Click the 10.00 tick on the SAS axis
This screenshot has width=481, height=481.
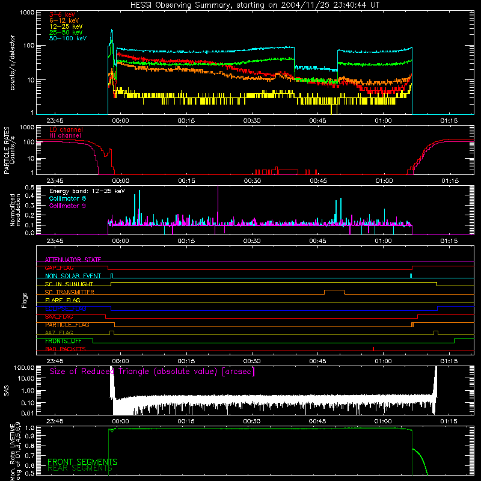(26, 378)
